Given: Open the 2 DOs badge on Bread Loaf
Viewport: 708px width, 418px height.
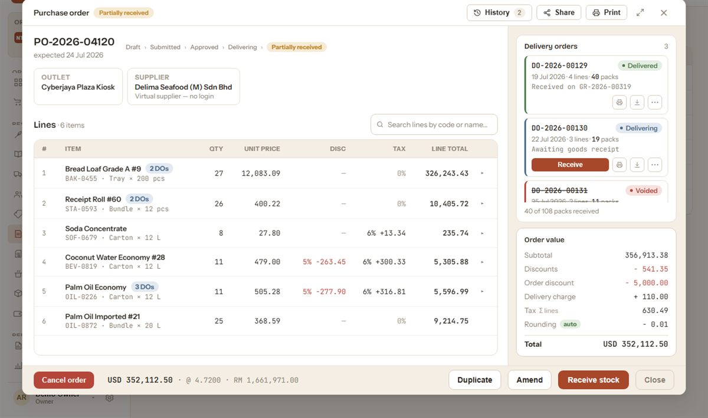Looking at the screenshot, I should [x=159, y=169].
